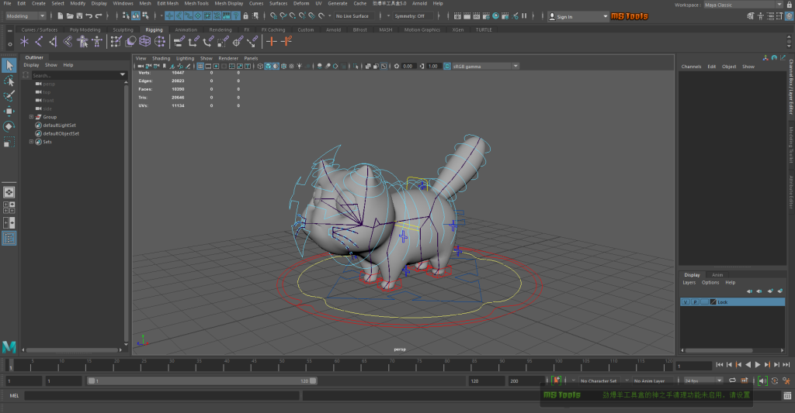Toggle the selection mask lock icon

[246, 16]
